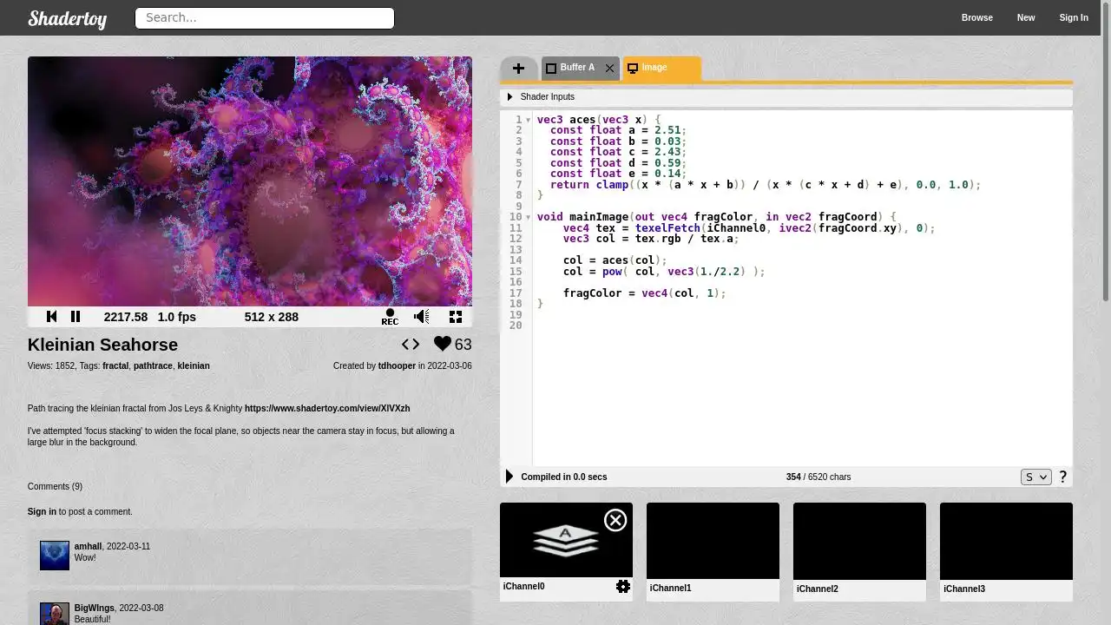The image size is (1111, 625).
Task: Click the Comments (9) heading
Action: click(55, 487)
